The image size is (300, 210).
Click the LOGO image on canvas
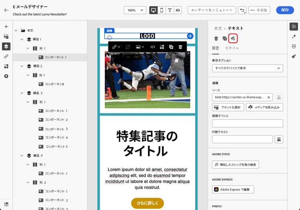(x=147, y=36)
